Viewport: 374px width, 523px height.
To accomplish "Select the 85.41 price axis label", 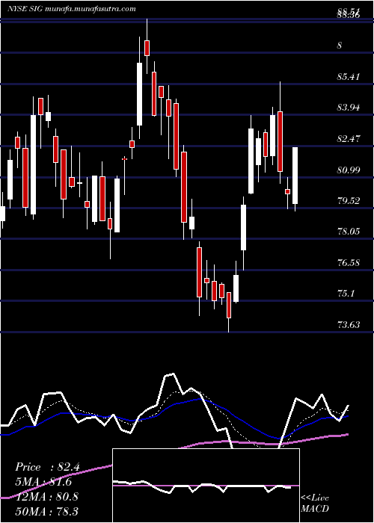I will tap(349, 77).
